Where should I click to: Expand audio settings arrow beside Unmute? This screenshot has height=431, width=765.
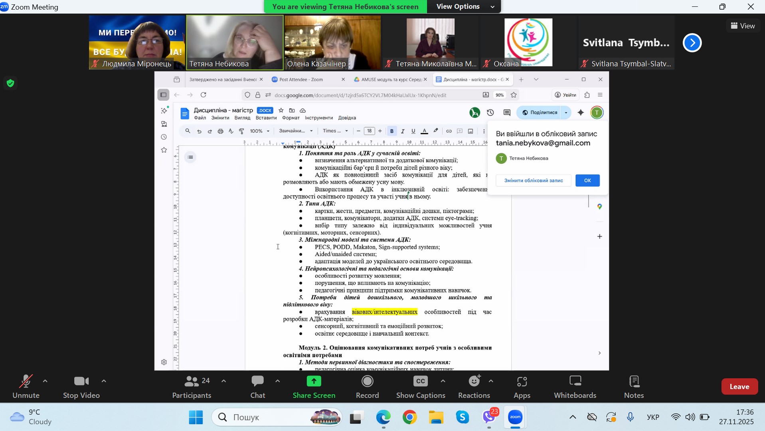click(45, 381)
